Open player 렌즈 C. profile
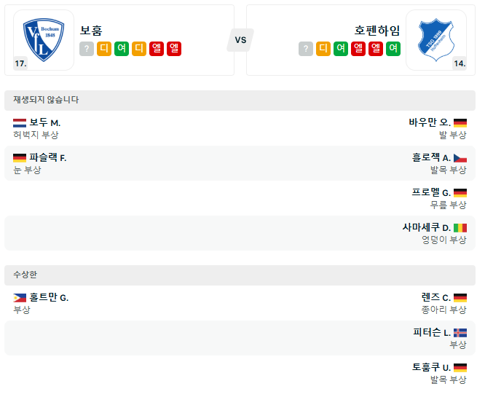The image size is (477, 397). [x=436, y=297]
